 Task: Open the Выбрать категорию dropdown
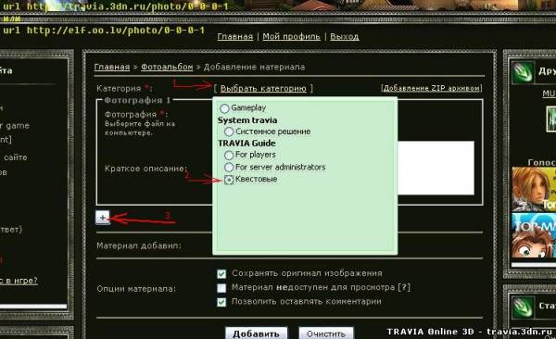click(x=263, y=88)
